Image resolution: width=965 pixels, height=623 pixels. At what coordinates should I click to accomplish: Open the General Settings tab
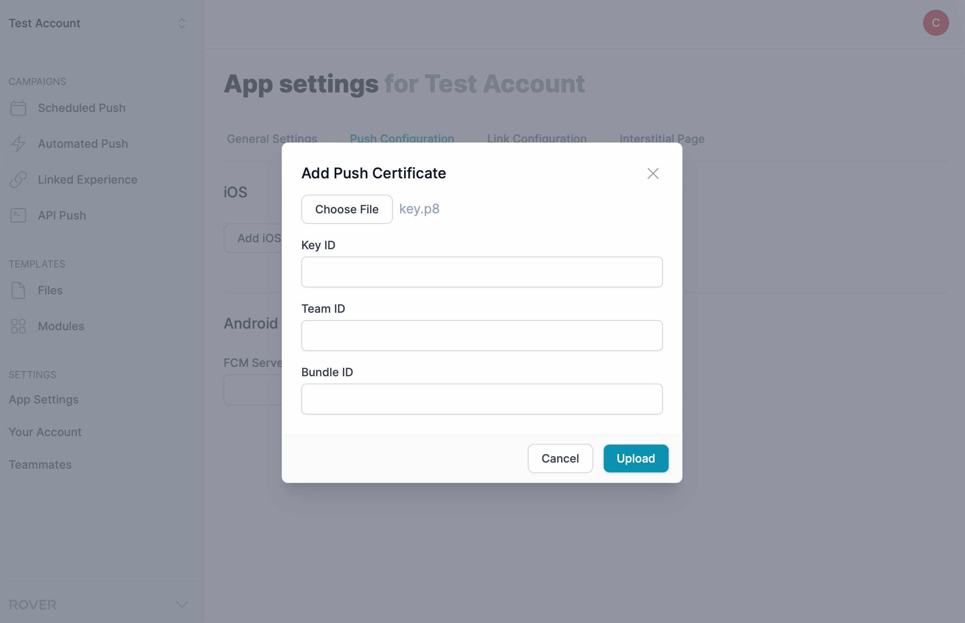click(271, 138)
